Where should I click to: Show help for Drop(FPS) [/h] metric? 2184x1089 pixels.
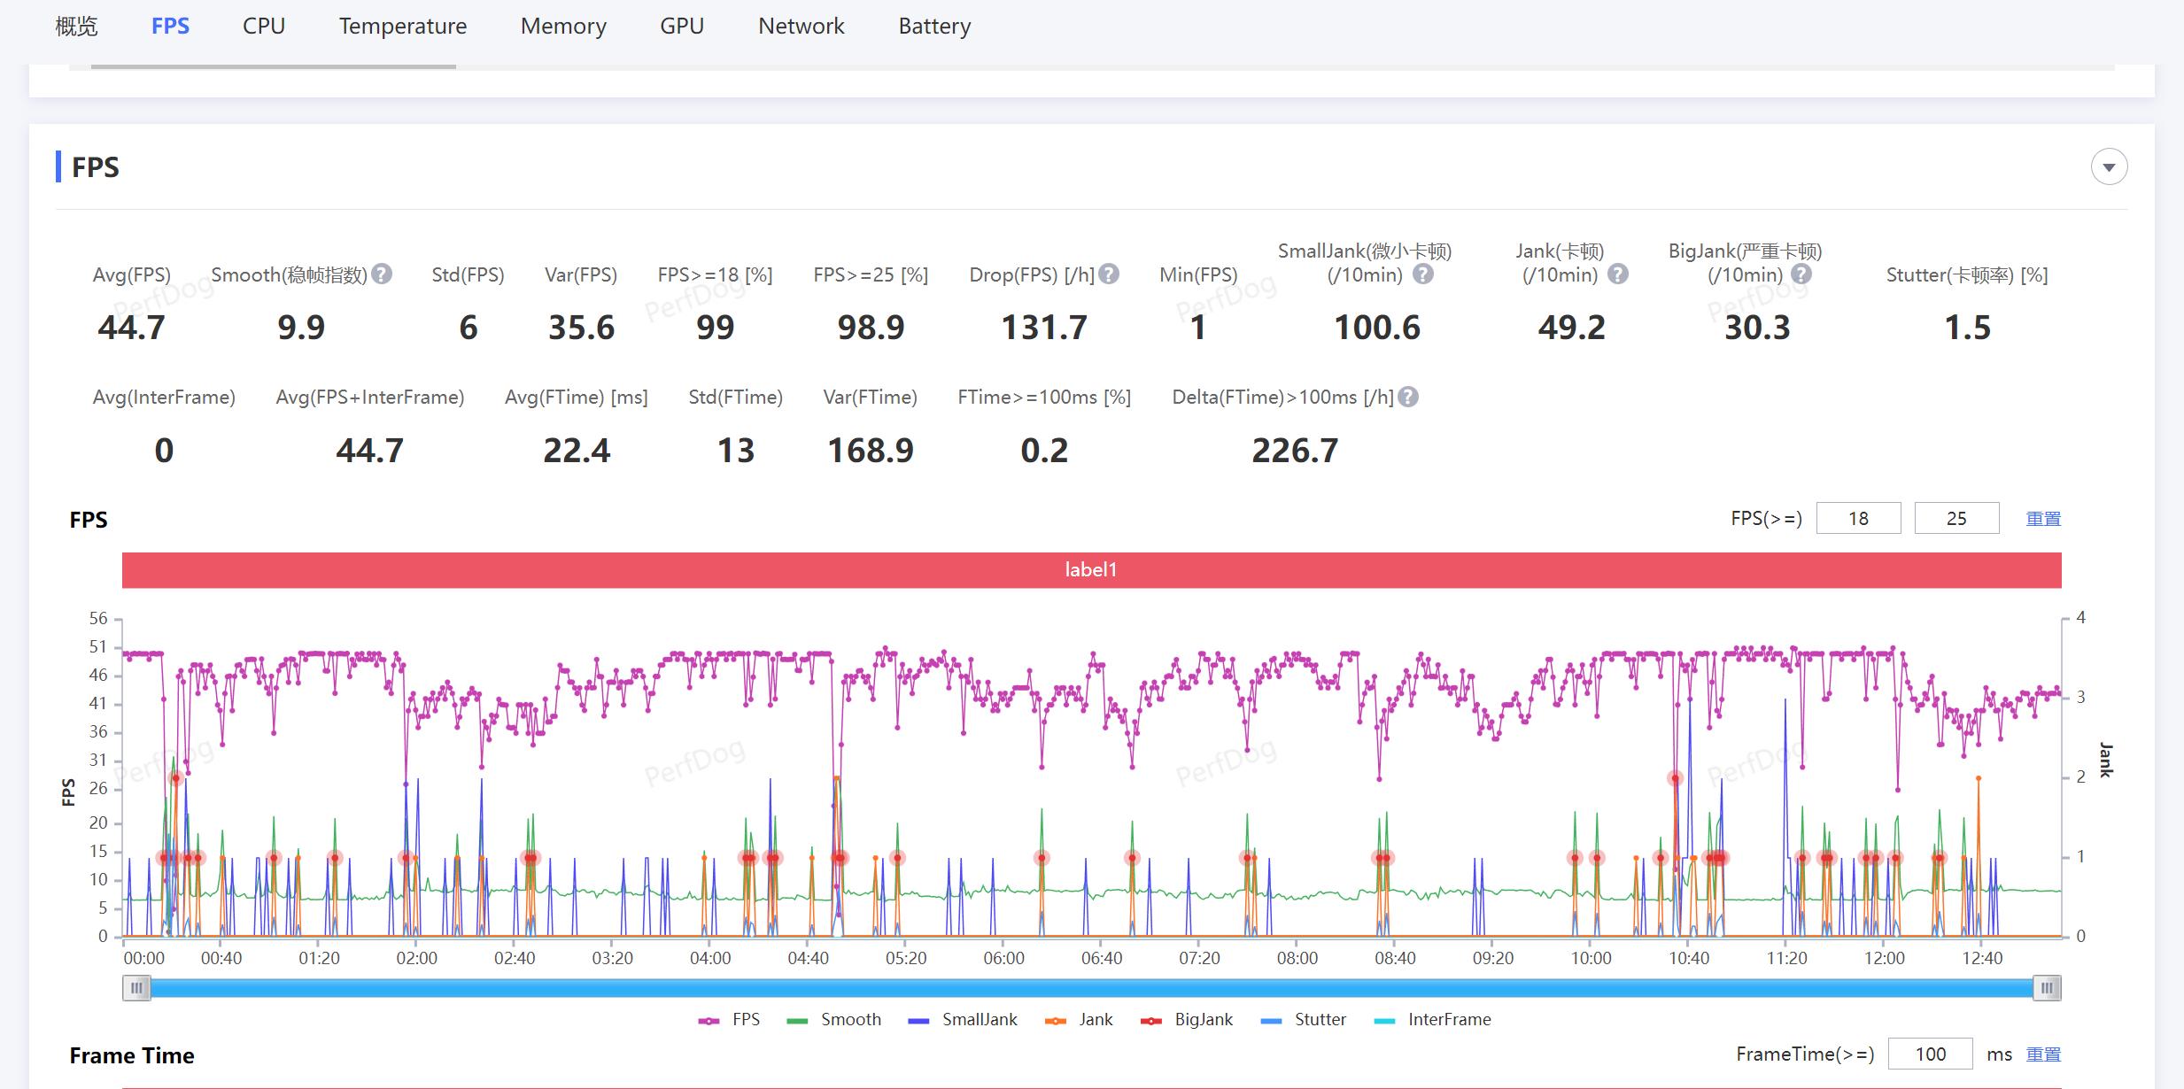click(1109, 274)
